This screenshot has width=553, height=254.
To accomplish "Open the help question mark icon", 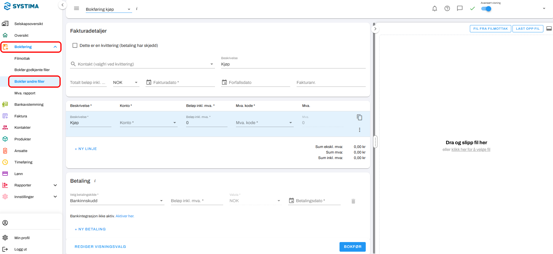I will click(x=447, y=8).
